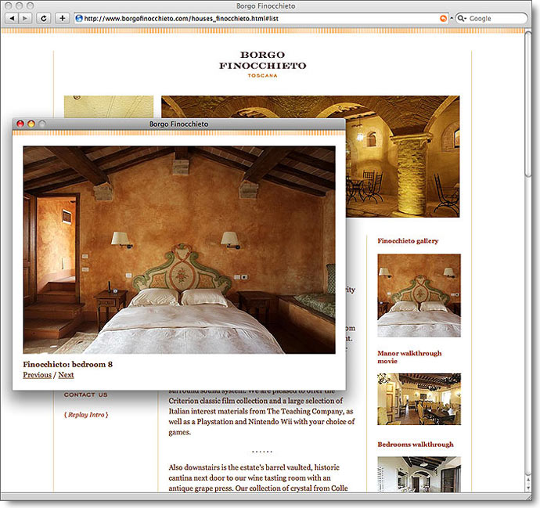Click the popup's gray zoom button
Viewport: 540px width, 508px height.
(42, 124)
